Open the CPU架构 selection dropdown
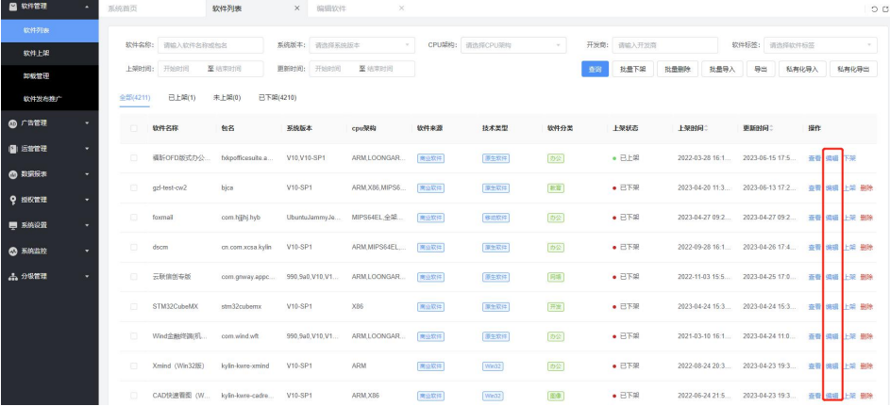The image size is (890, 406). [513, 44]
